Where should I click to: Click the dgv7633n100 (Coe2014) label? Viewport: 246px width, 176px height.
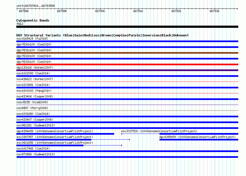pos(34,62)
